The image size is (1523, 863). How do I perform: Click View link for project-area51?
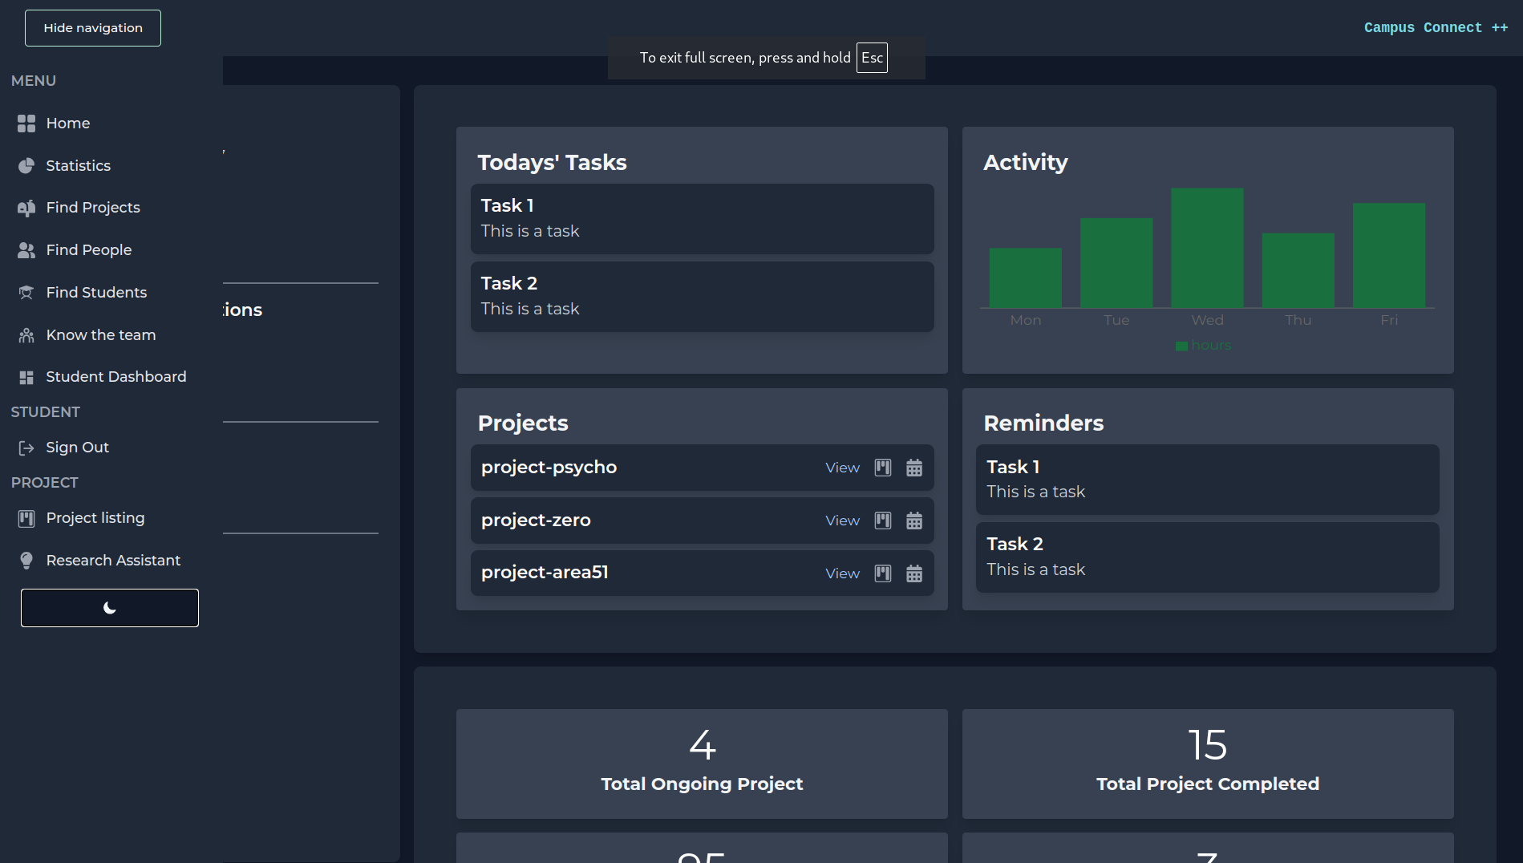(x=842, y=573)
